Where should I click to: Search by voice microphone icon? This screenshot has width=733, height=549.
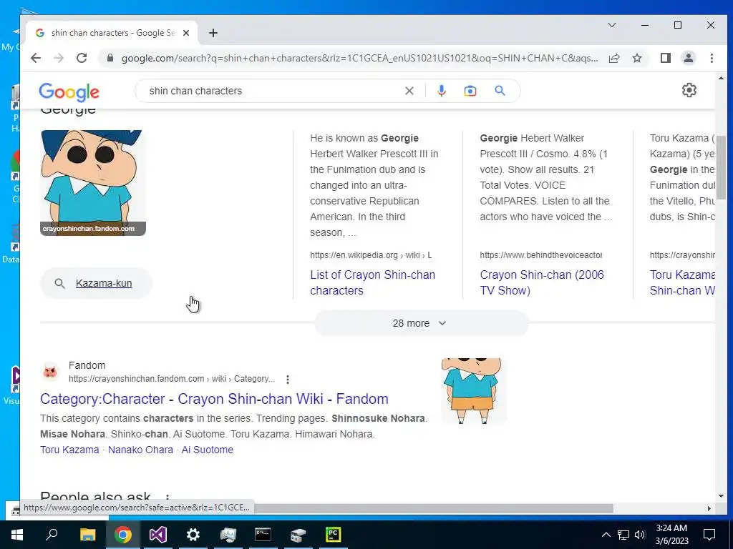click(441, 91)
